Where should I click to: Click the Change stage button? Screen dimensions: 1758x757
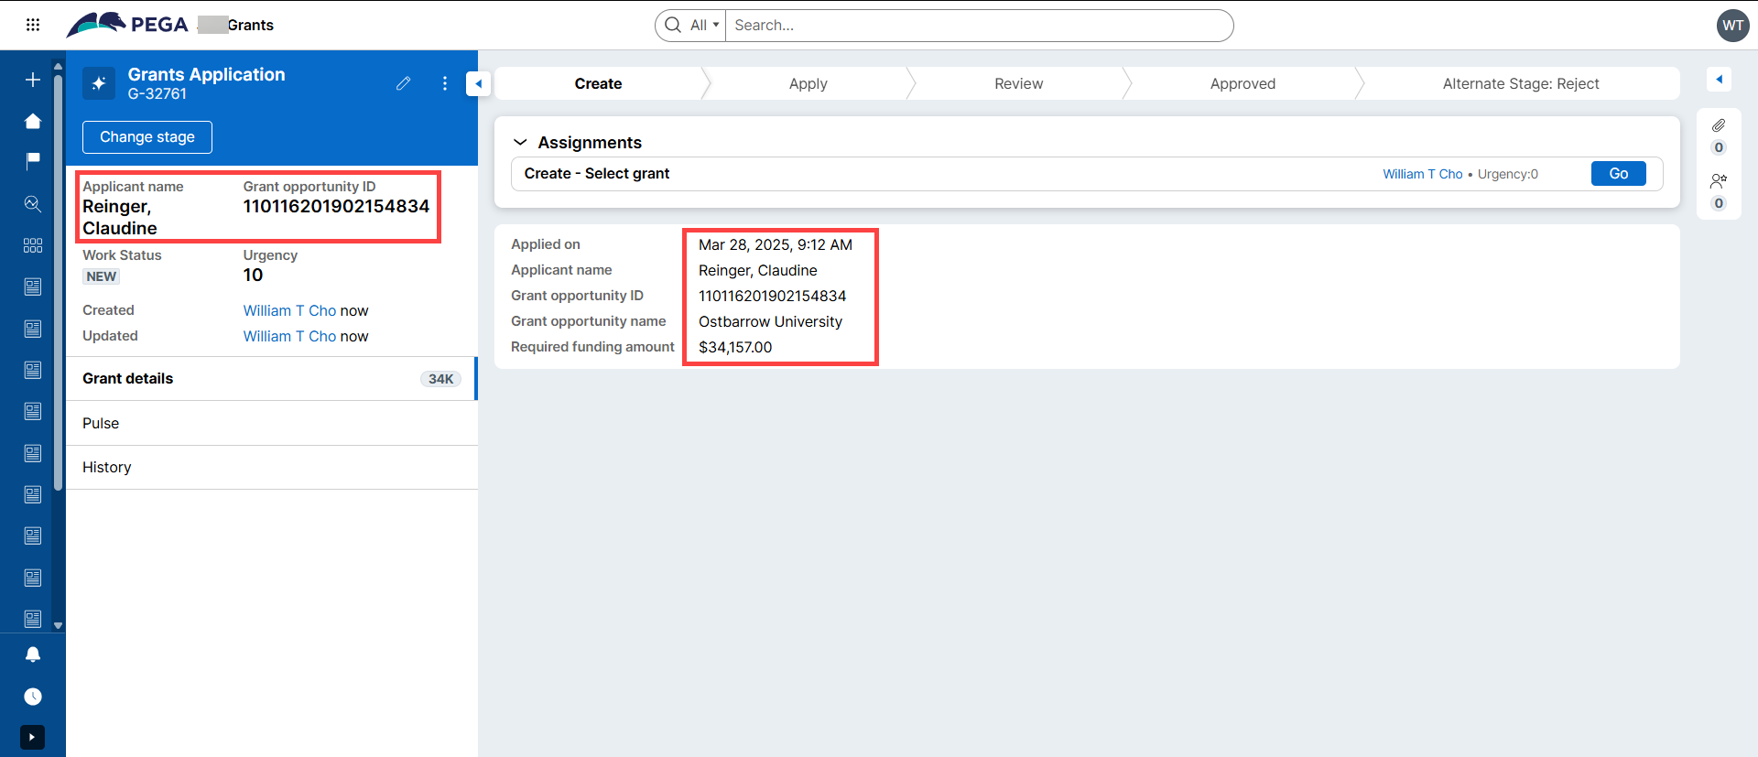coord(147,137)
